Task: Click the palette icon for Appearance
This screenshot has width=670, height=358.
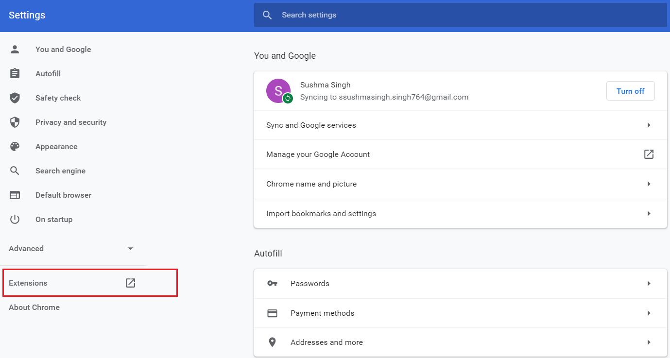Action: [15, 146]
